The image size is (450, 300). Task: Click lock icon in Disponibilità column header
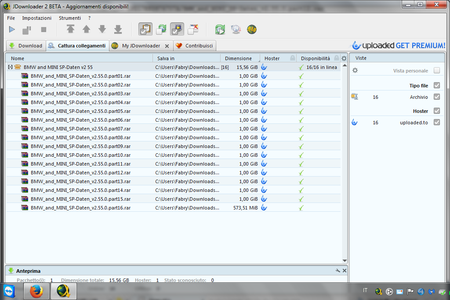(337, 58)
